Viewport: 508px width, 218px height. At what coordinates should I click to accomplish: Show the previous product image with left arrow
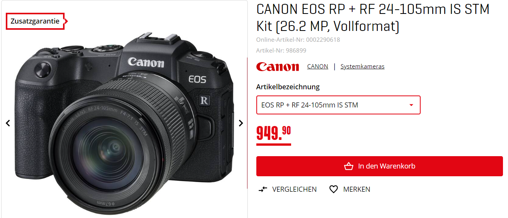(x=8, y=123)
